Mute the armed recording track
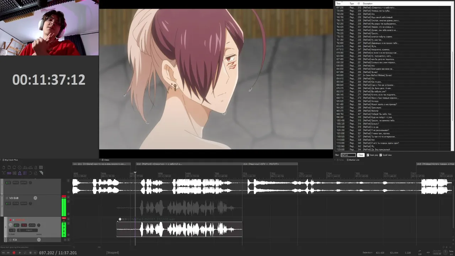The width and height of the screenshot is (455, 256). coord(68,219)
